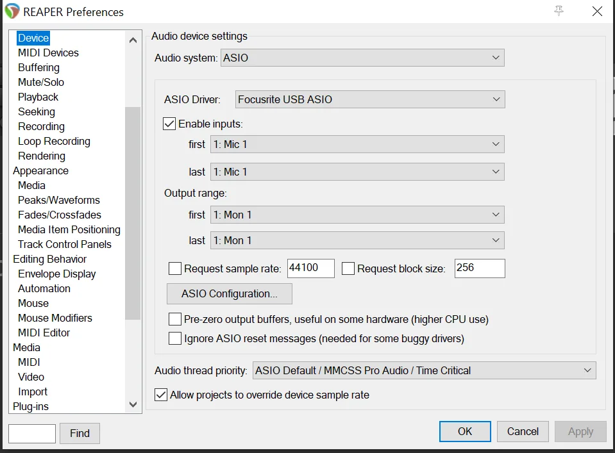
Task: Click the ASIO Configuration button
Action: [229, 294]
